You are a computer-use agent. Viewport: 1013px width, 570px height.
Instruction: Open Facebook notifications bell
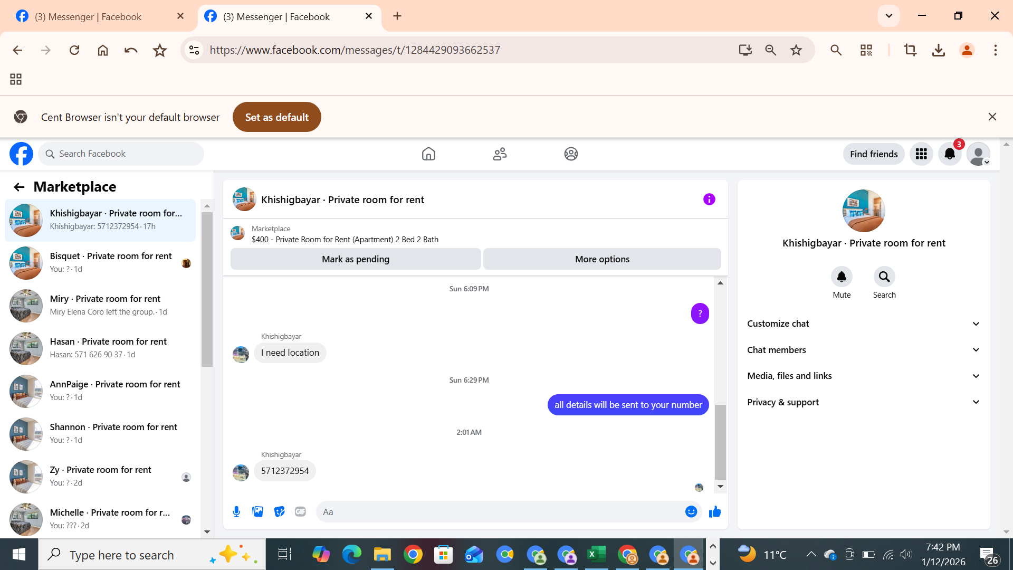point(950,154)
